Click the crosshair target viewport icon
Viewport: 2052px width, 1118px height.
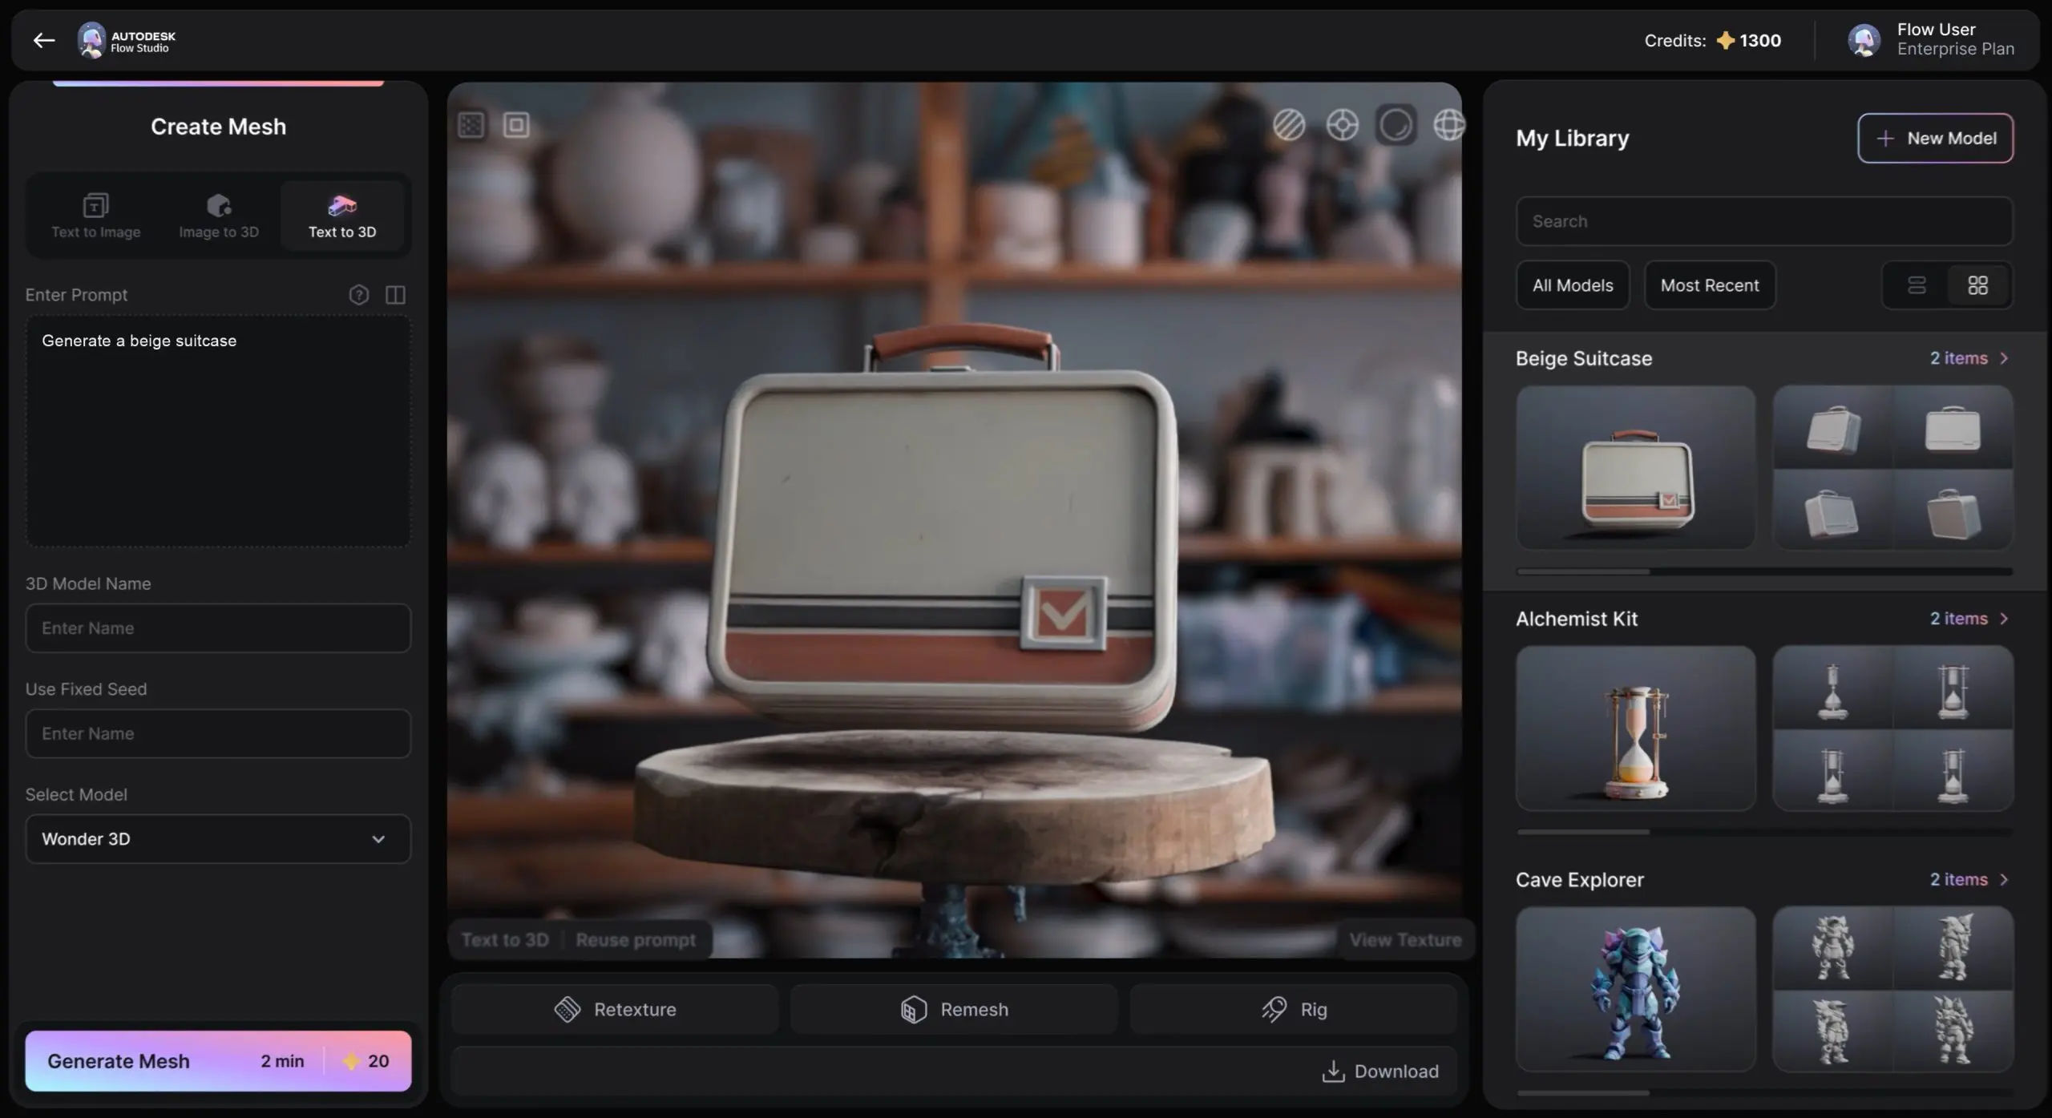tap(1342, 125)
